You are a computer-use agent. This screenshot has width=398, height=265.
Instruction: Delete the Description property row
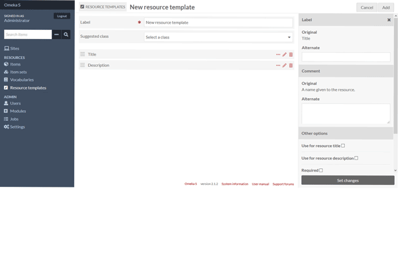[291, 66]
